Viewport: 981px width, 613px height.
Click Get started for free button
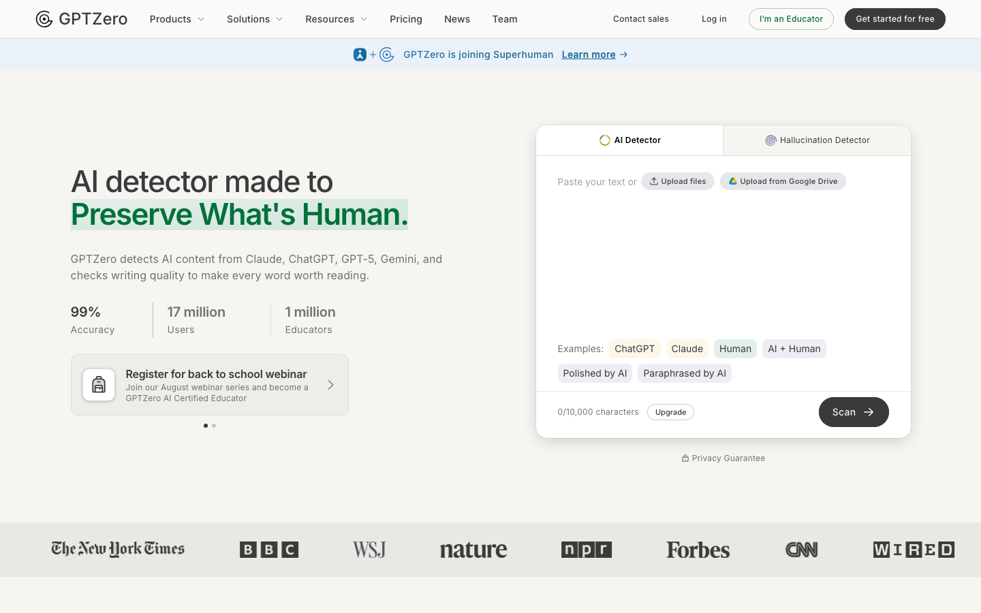pyautogui.click(x=895, y=19)
